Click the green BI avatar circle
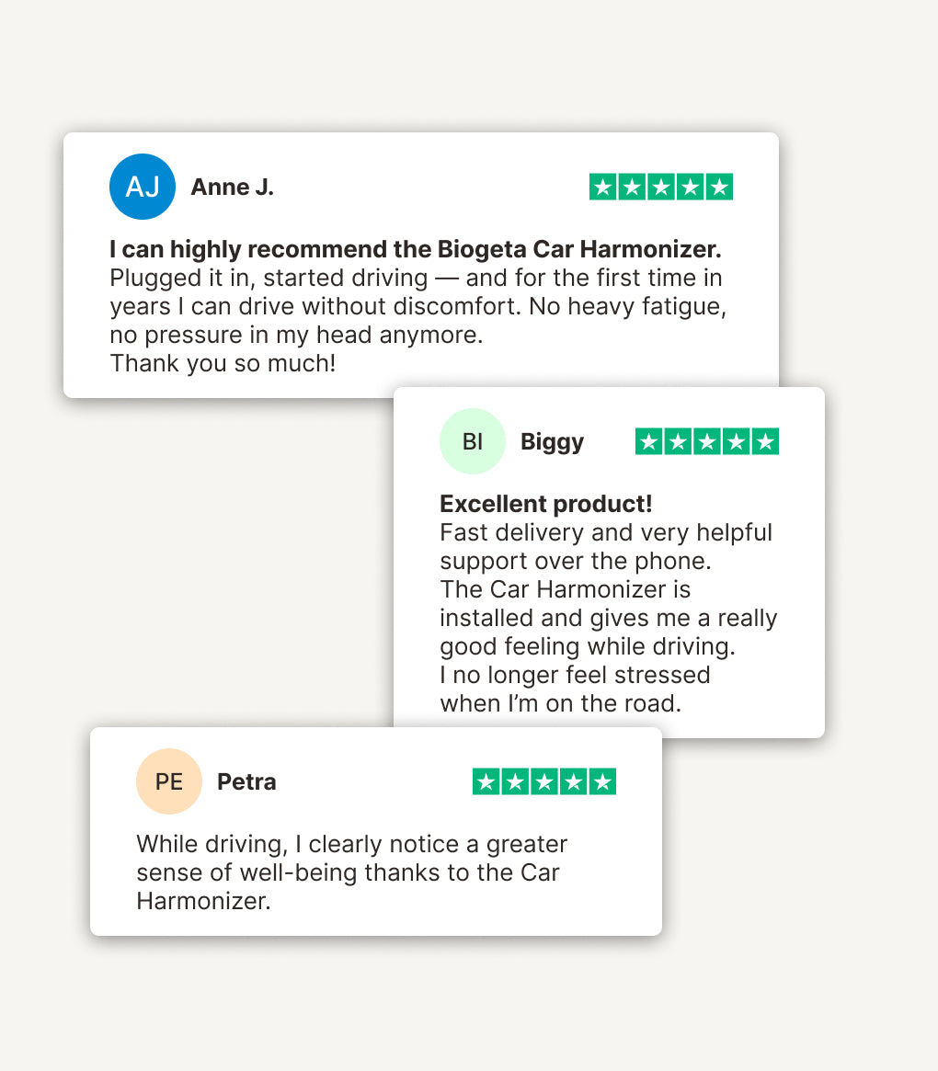The height and width of the screenshot is (1071, 938). tap(473, 441)
